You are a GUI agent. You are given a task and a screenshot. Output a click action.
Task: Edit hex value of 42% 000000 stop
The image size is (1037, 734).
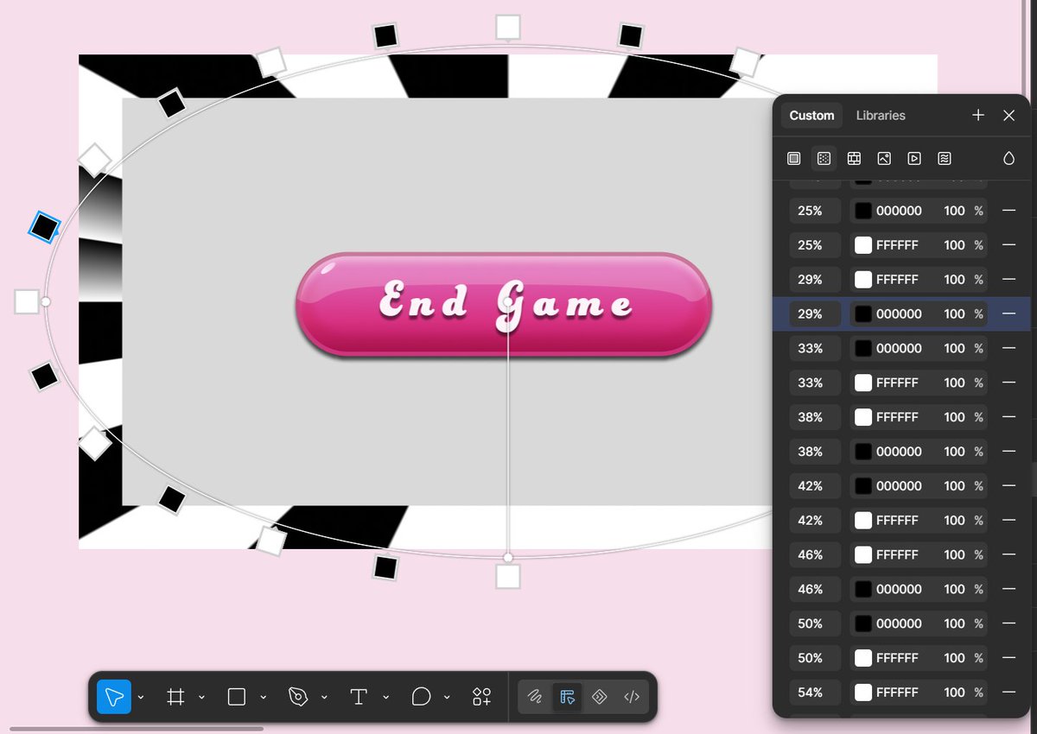click(899, 486)
